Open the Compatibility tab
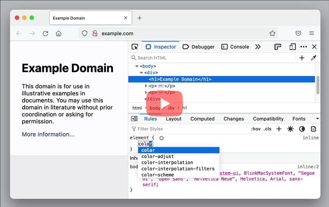The width and height of the screenshot is (329, 207). pos(268,119)
